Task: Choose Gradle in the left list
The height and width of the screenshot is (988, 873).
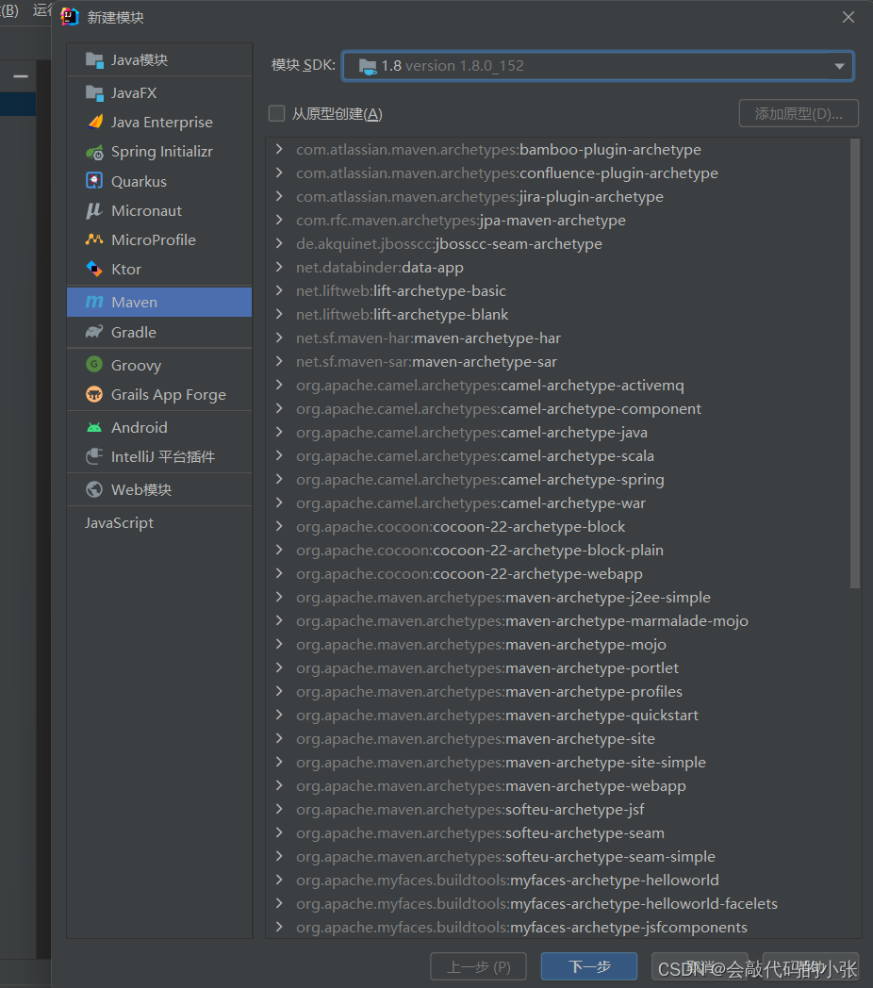Action: click(x=159, y=332)
